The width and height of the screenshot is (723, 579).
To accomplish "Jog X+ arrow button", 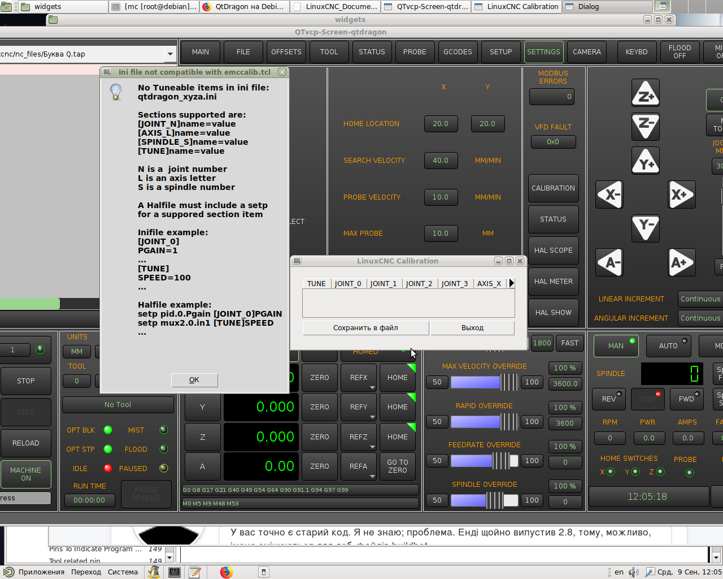I will 681,195.
